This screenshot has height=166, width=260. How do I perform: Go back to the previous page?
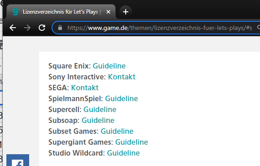pyautogui.click(x=13, y=28)
